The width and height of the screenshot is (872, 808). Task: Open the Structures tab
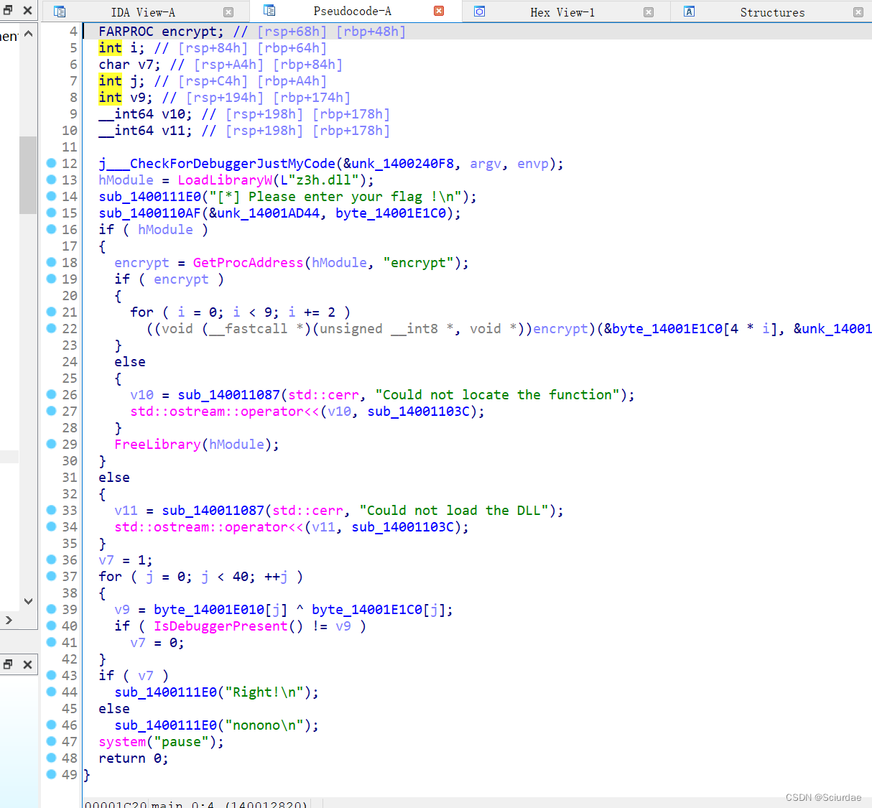772,12
